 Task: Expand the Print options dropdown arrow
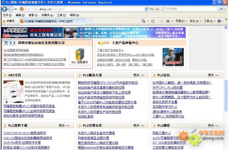tap(172, 21)
